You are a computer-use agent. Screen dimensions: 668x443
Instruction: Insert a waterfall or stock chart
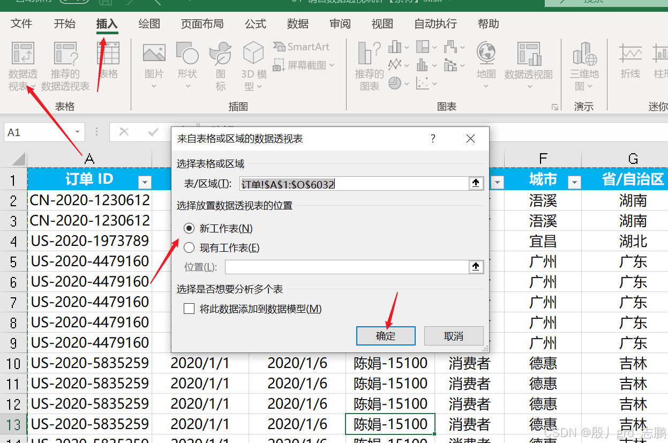tap(451, 47)
